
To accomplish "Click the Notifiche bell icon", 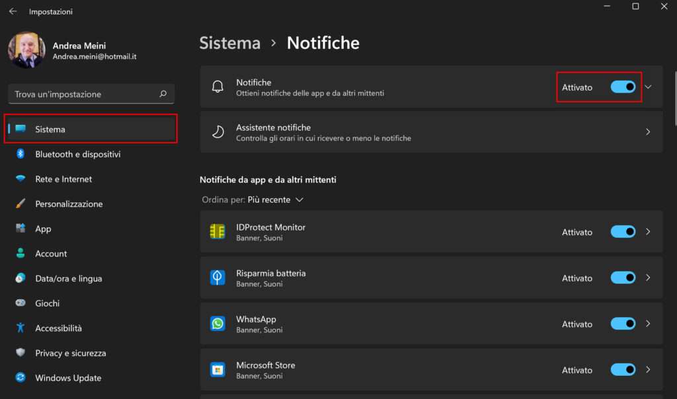I will 218,87.
